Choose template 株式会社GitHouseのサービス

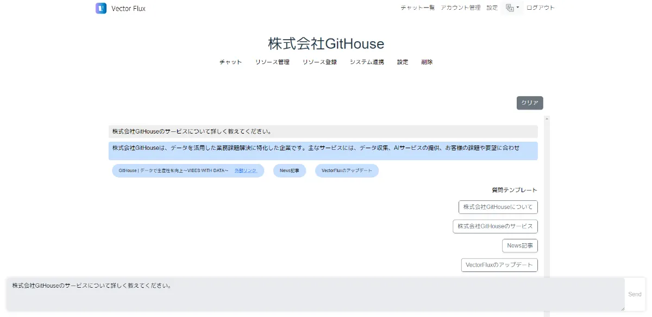pyautogui.click(x=495, y=226)
